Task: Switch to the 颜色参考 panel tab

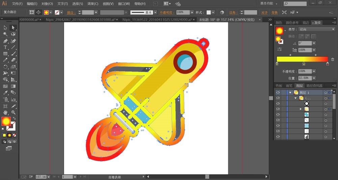Action: coord(292,23)
